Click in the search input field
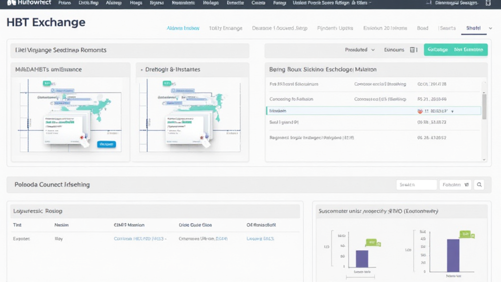The image size is (501, 282). [x=416, y=185]
